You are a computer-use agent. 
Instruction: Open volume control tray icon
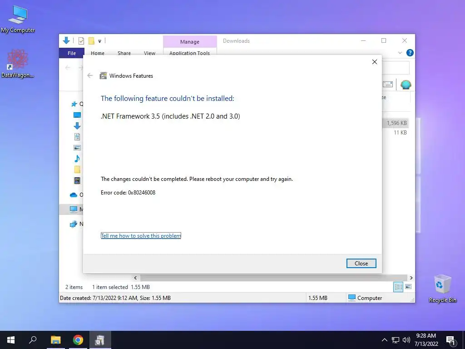point(406,340)
